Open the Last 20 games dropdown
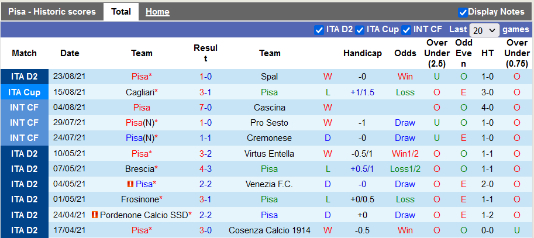The image size is (534, 238). click(484, 30)
